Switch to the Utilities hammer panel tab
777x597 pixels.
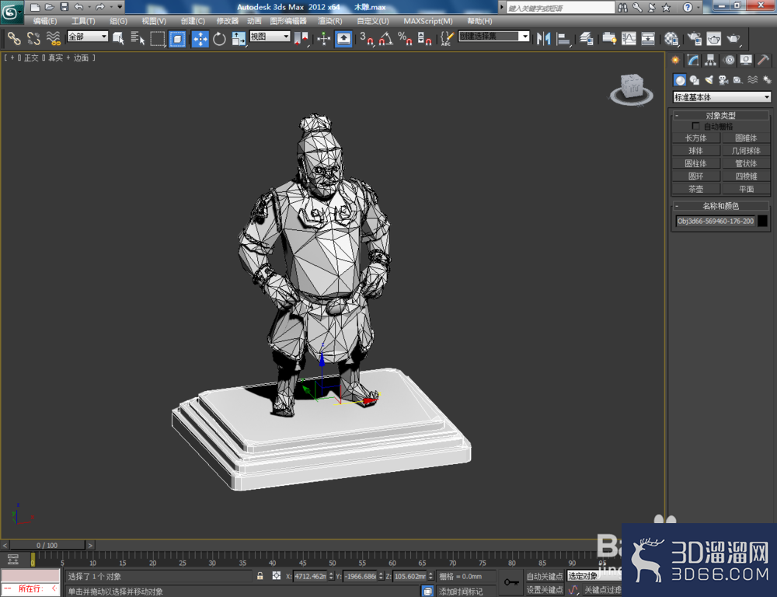764,61
